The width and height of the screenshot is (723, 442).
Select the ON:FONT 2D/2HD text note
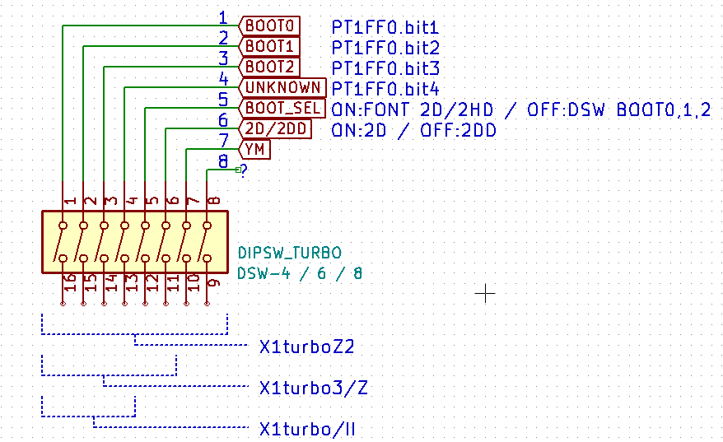click(521, 110)
